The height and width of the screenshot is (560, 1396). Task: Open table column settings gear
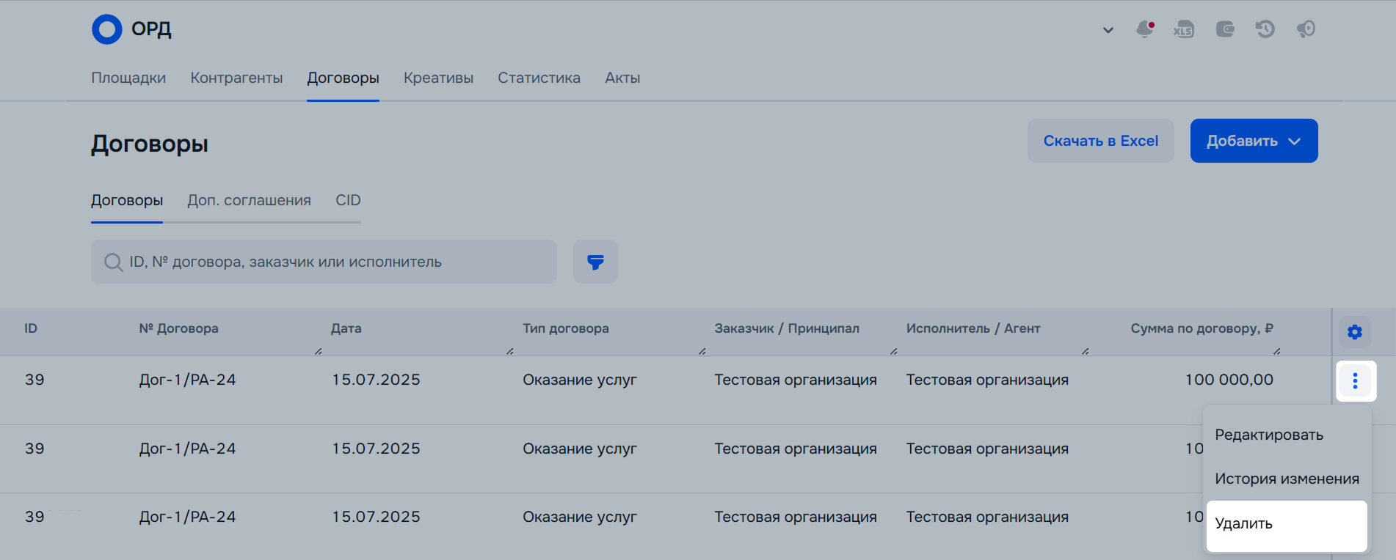[1354, 332]
